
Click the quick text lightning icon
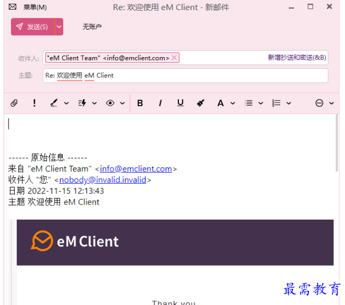click(x=82, y=103)
